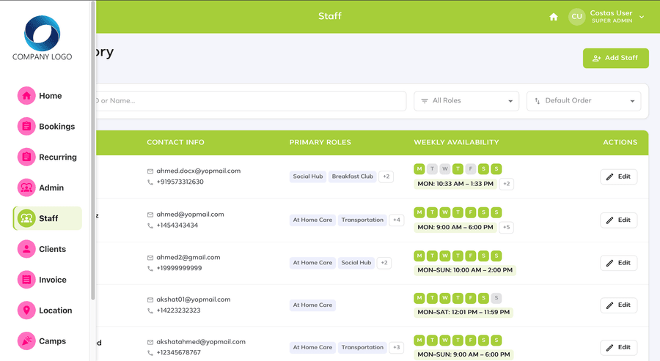The image size is (660, 361).
Task: Click the Weekly Availability column header
Action: pos(456,143)
